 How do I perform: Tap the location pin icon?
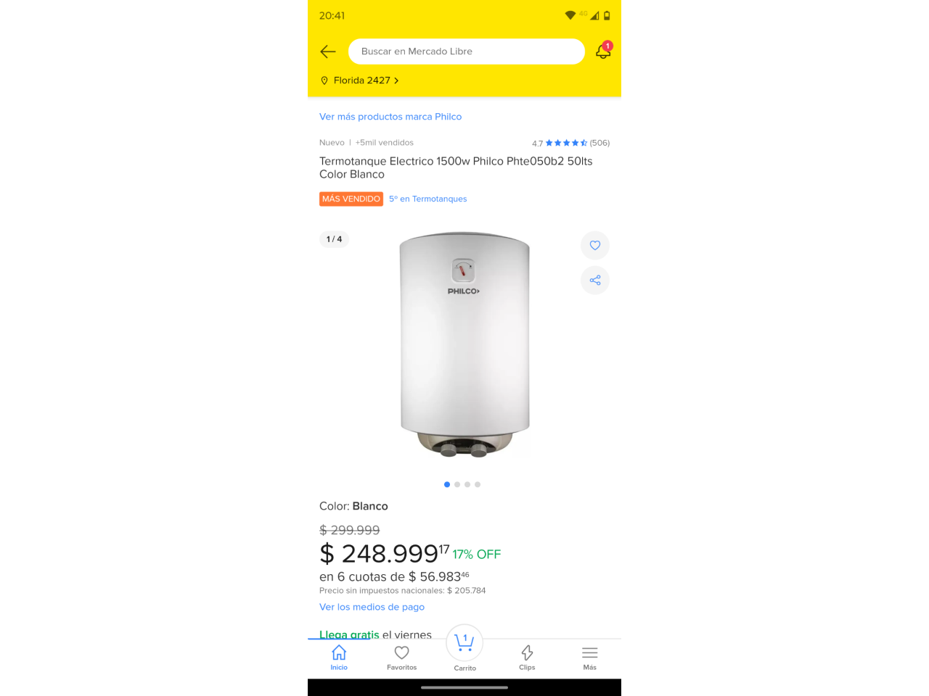pyautogui.click(x=324, y=80)
